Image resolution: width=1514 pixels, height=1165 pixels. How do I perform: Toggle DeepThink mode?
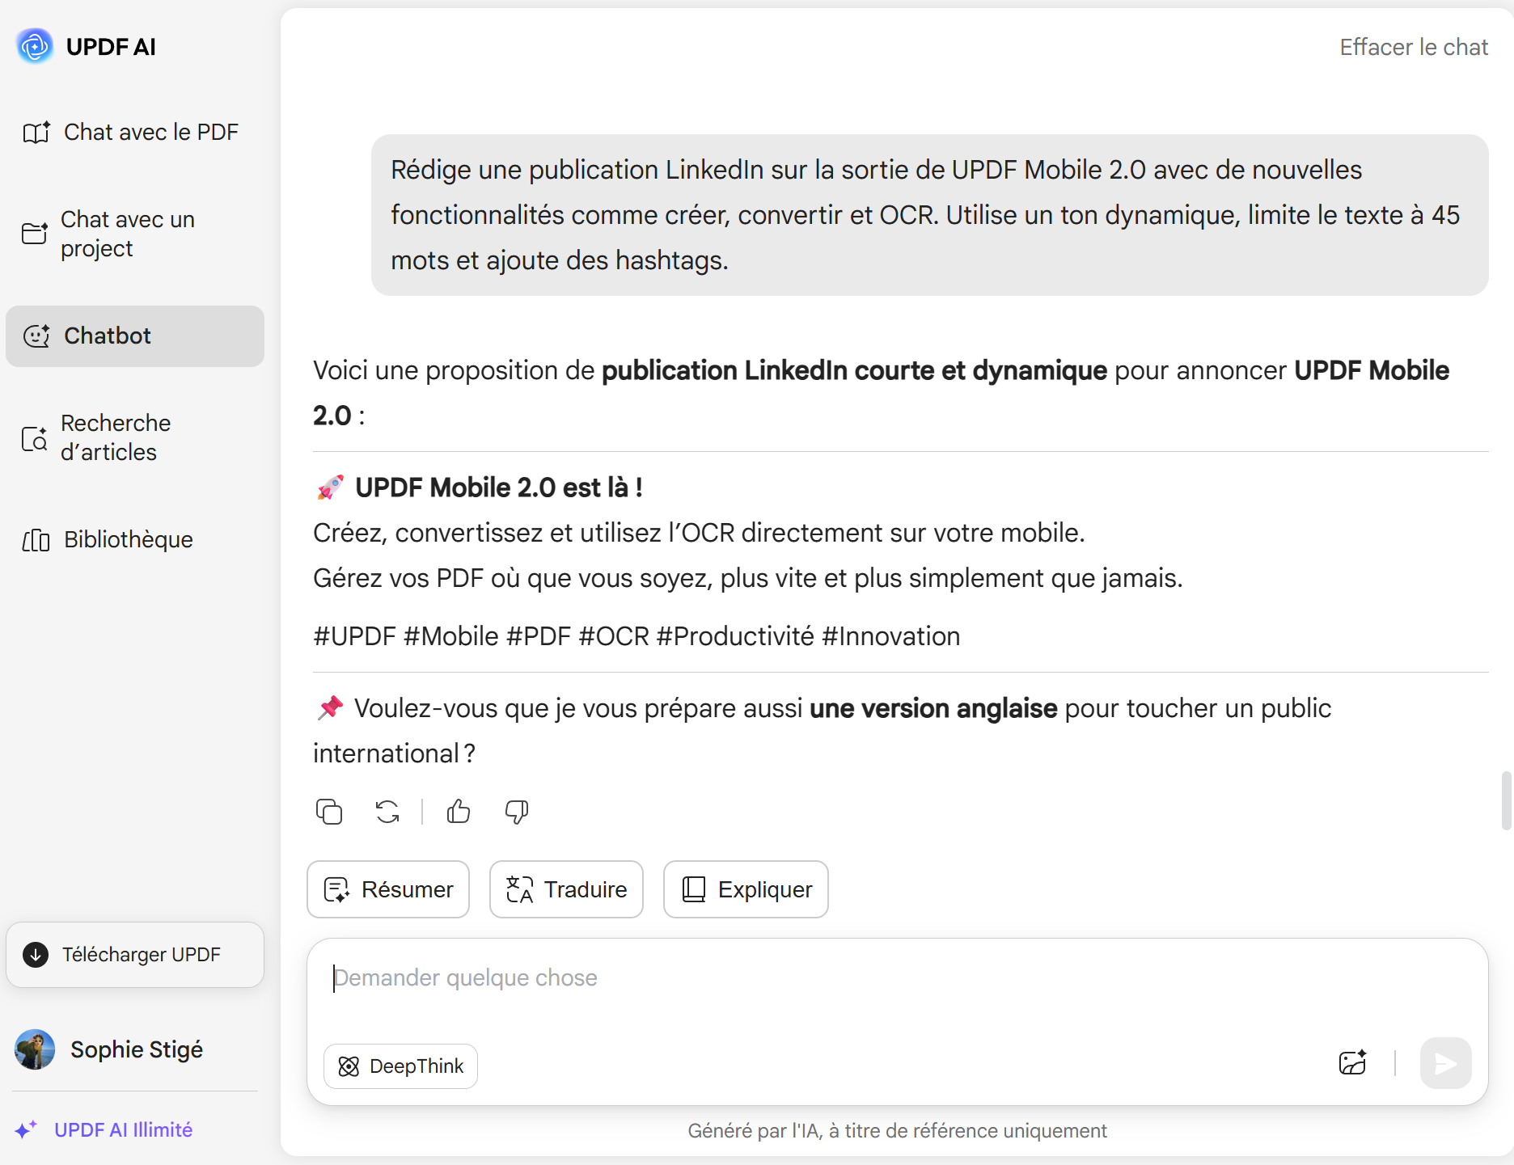400,1066
